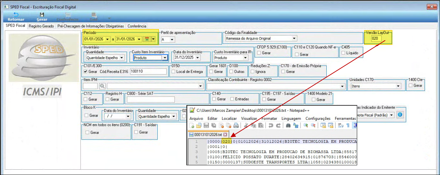Tick the Líquido checkbox under C405

coord(343,53)
